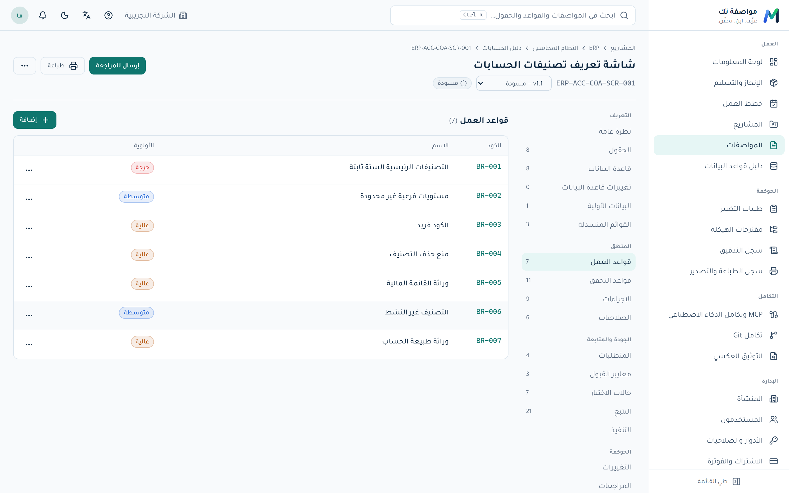Screen dimensions: 789x493
Task: Click the المشاريع folder icon in sidebar
Action: click(773, 124)
